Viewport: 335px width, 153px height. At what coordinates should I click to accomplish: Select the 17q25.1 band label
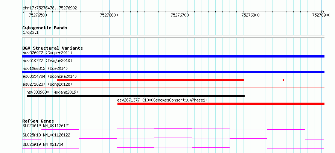[30, 33]
